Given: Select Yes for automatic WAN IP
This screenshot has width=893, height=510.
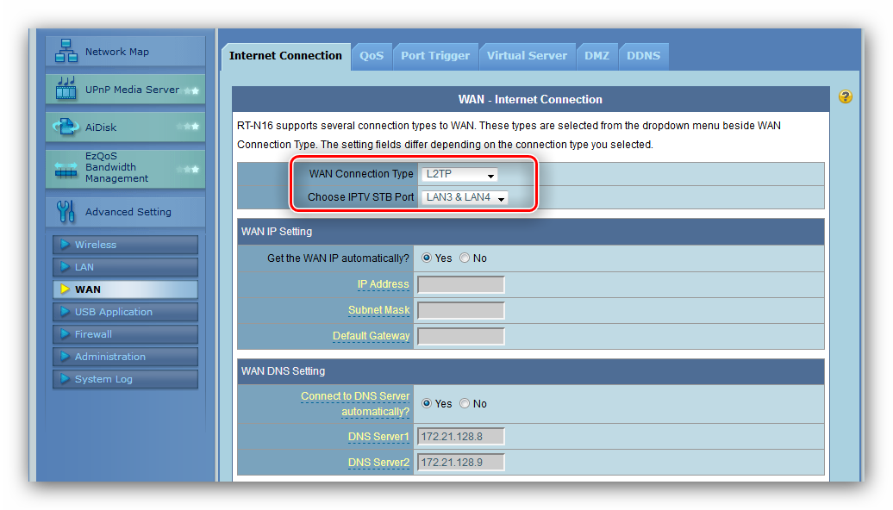Looking at the screenshot, I should [427, 258].
